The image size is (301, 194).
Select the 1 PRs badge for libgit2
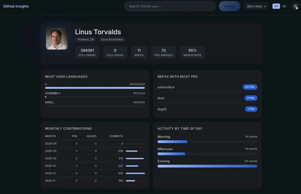click(x=251, y=109)
